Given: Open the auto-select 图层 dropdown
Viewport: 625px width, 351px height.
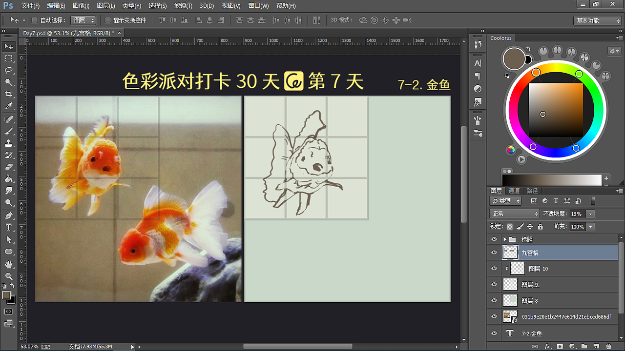Looking at the screenshot, I should (x=83, y=20).
